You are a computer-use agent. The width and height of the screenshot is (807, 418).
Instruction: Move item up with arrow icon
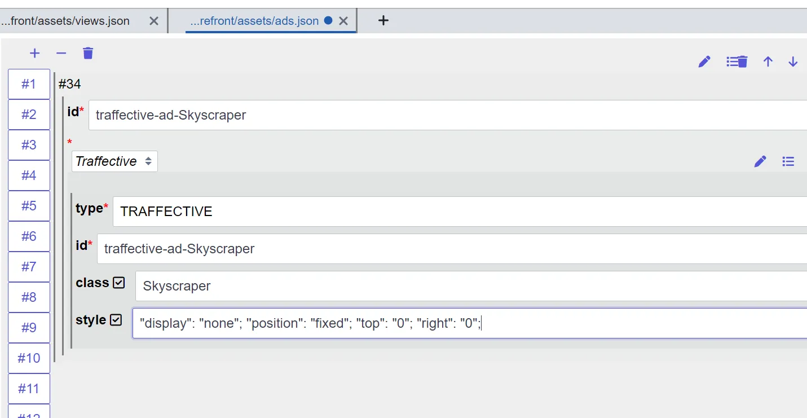[768, 61]
